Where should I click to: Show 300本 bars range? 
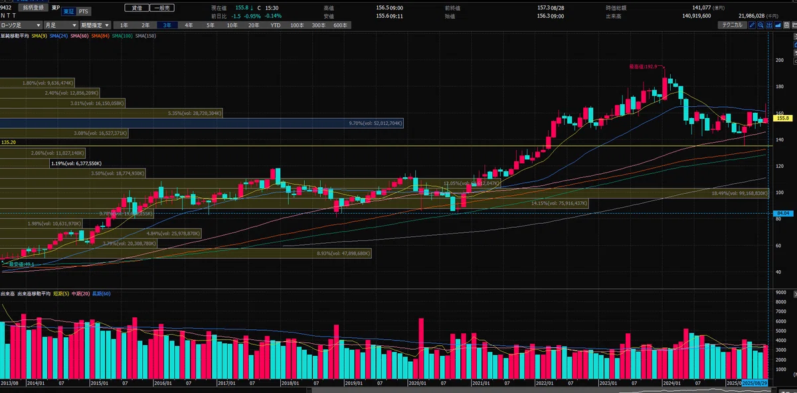[319, 25]
